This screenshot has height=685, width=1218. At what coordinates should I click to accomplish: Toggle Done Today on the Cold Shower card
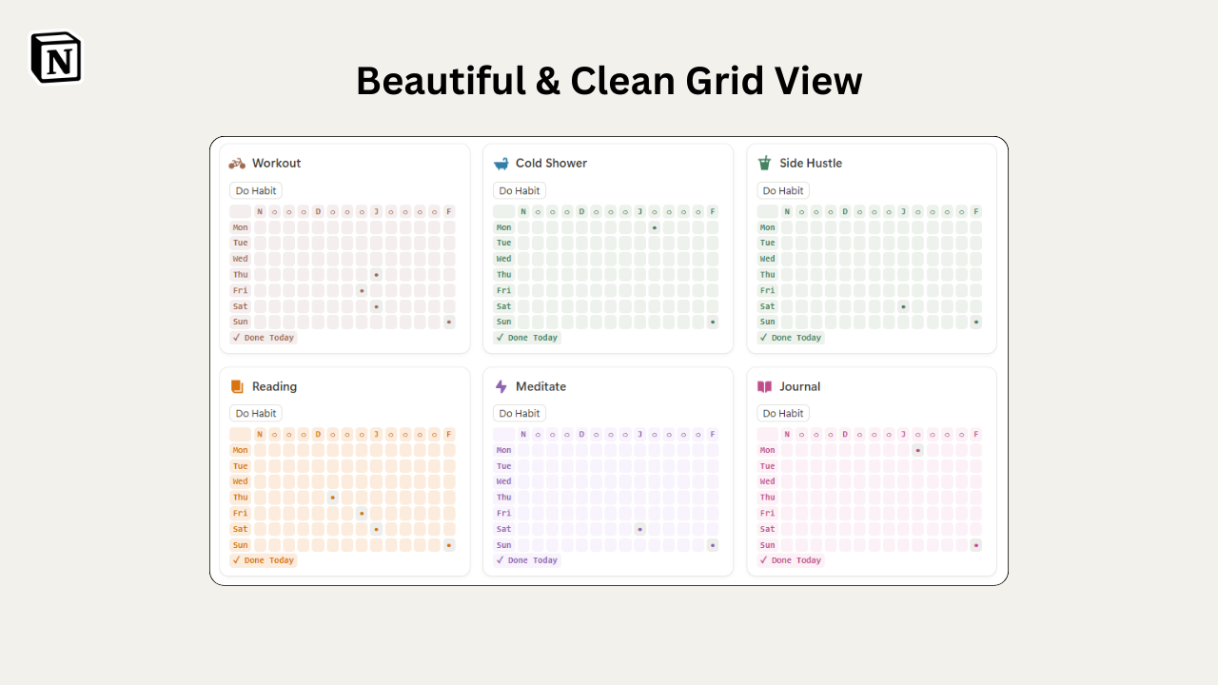tap(526, 337)
